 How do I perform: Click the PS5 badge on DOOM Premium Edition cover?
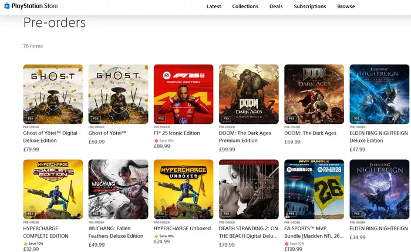click(226, 119)
